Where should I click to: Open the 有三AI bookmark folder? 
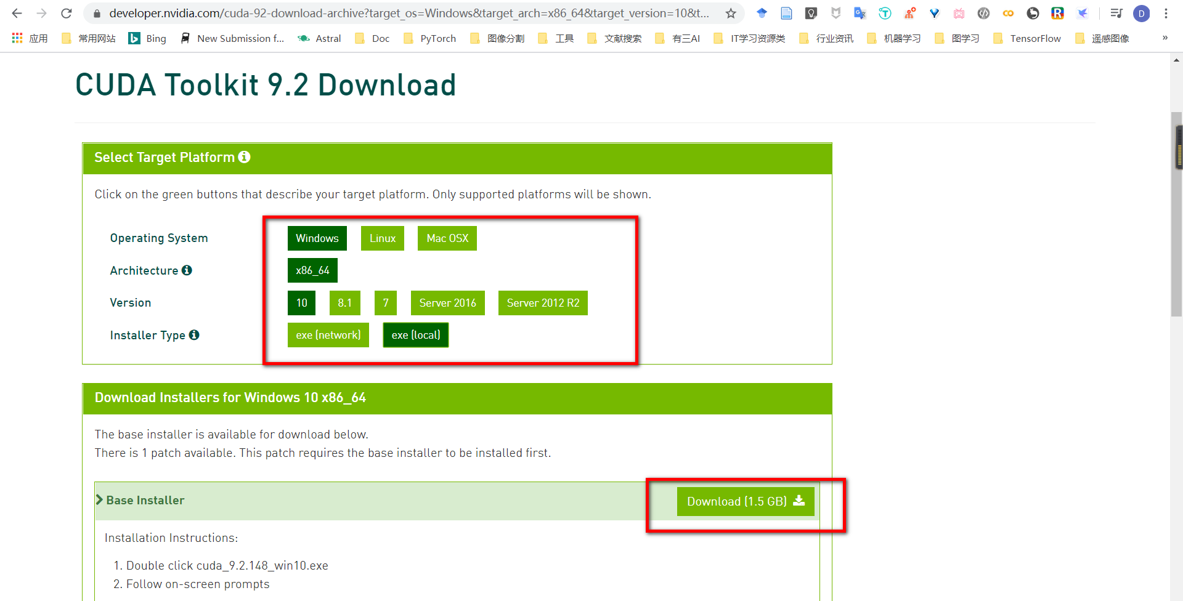(x=678, y=38)
